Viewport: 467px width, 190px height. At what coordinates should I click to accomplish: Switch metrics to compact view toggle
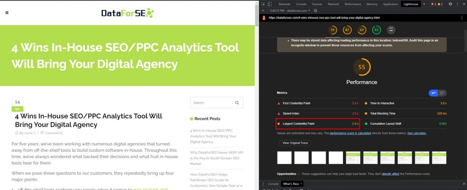coord(433,93)
